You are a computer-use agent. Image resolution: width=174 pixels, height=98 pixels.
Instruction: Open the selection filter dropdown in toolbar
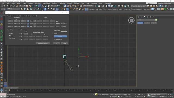(22, 6)
